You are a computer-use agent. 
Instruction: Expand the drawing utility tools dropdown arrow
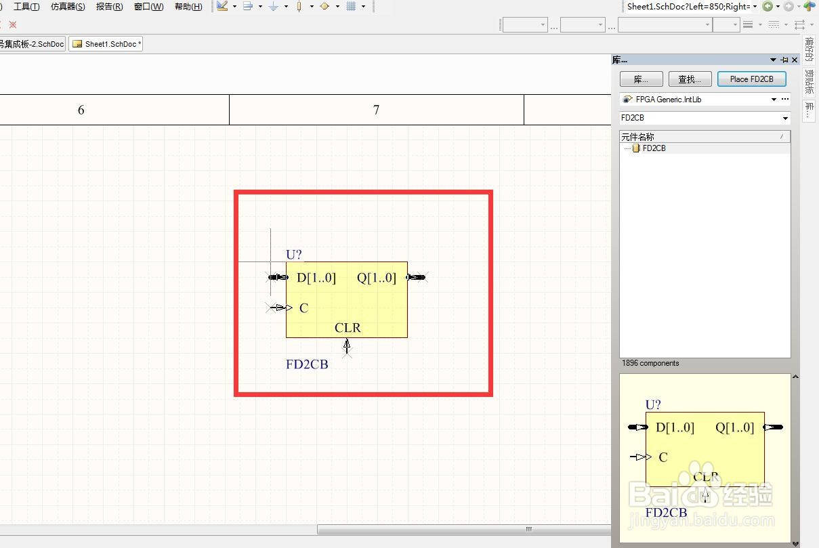tap(234, 7)
